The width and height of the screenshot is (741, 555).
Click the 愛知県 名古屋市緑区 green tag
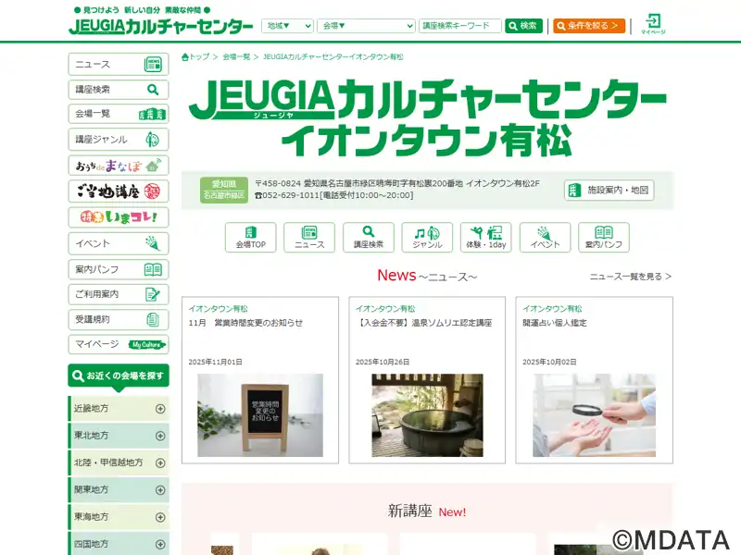click(x=224, y=191)
